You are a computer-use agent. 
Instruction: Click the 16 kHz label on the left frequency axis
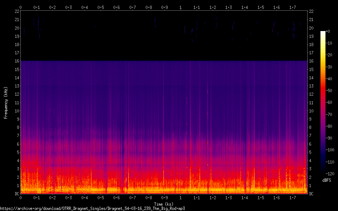click(16, 61)
